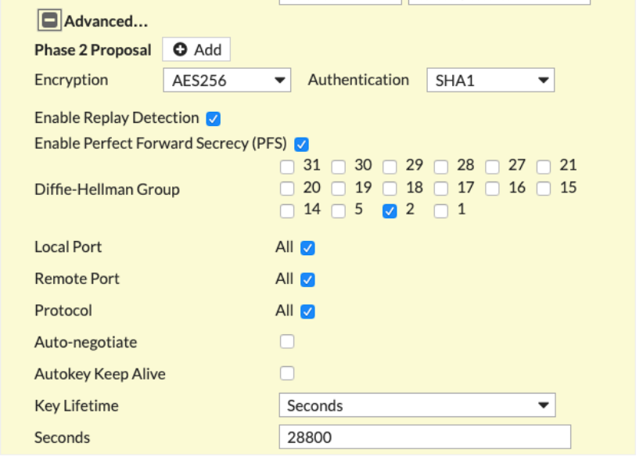
Task: Toggle Protocol All checkbox
Action: tap(307, 311)
